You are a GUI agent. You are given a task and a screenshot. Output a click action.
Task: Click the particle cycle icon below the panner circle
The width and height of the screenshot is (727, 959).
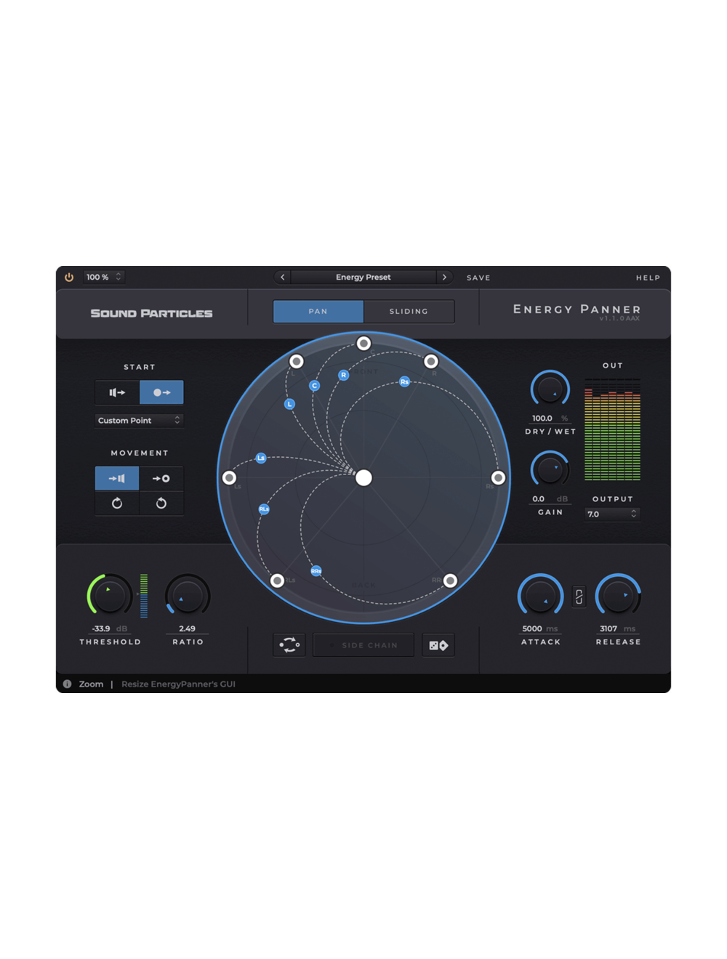tap(289, 645)
